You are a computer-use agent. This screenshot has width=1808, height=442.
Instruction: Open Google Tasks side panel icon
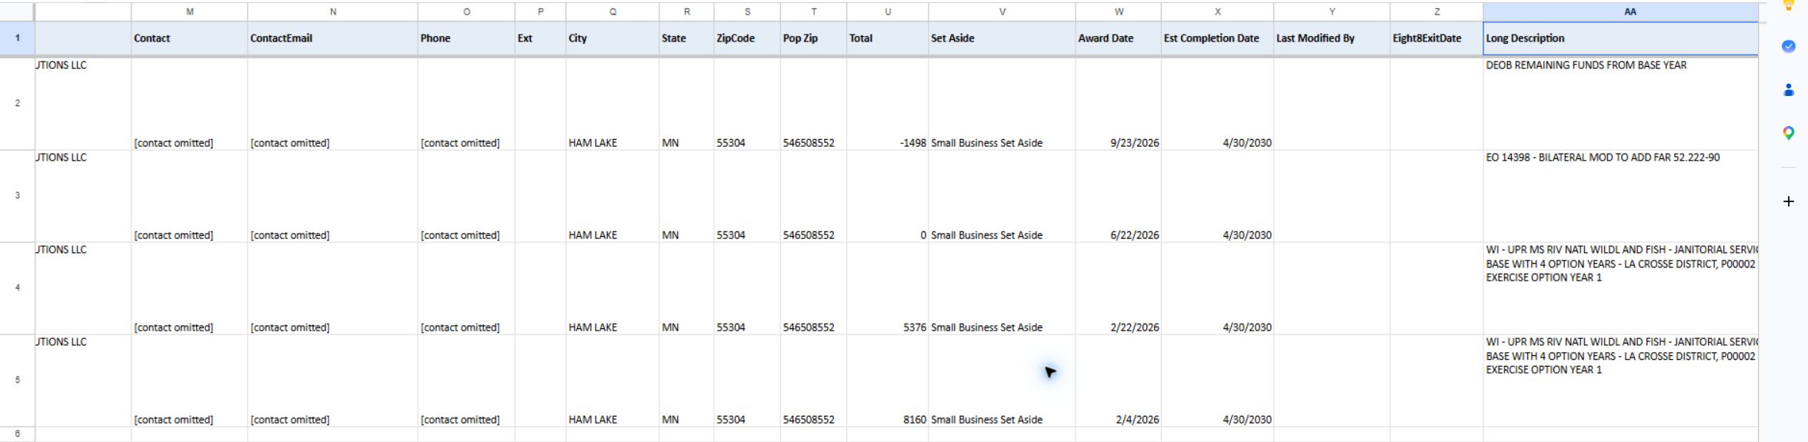[x=1789, y=46]
